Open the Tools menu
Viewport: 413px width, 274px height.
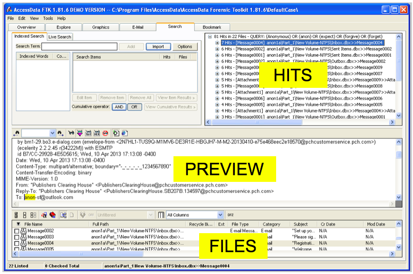click(x=48, y=18)
